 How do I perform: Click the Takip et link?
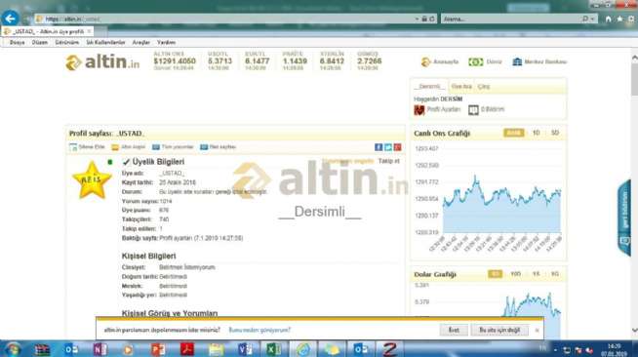[389, 161]
